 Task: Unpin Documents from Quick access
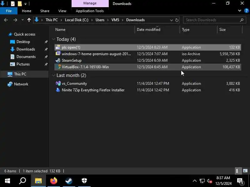pyautogui.click(x=46, y=57)
